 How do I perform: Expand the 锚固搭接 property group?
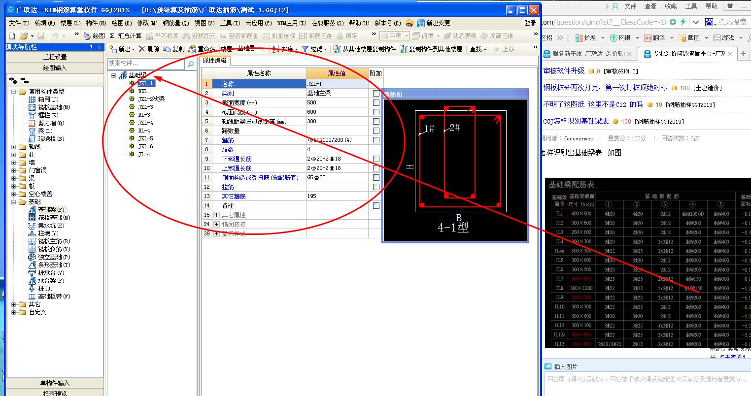(x=217, y=224)
